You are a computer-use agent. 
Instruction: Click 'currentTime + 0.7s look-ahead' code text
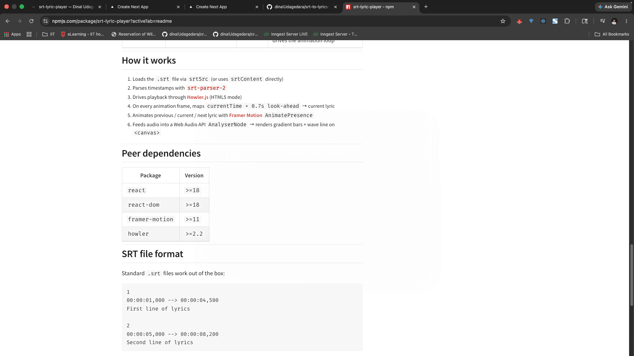click(253, 106)
